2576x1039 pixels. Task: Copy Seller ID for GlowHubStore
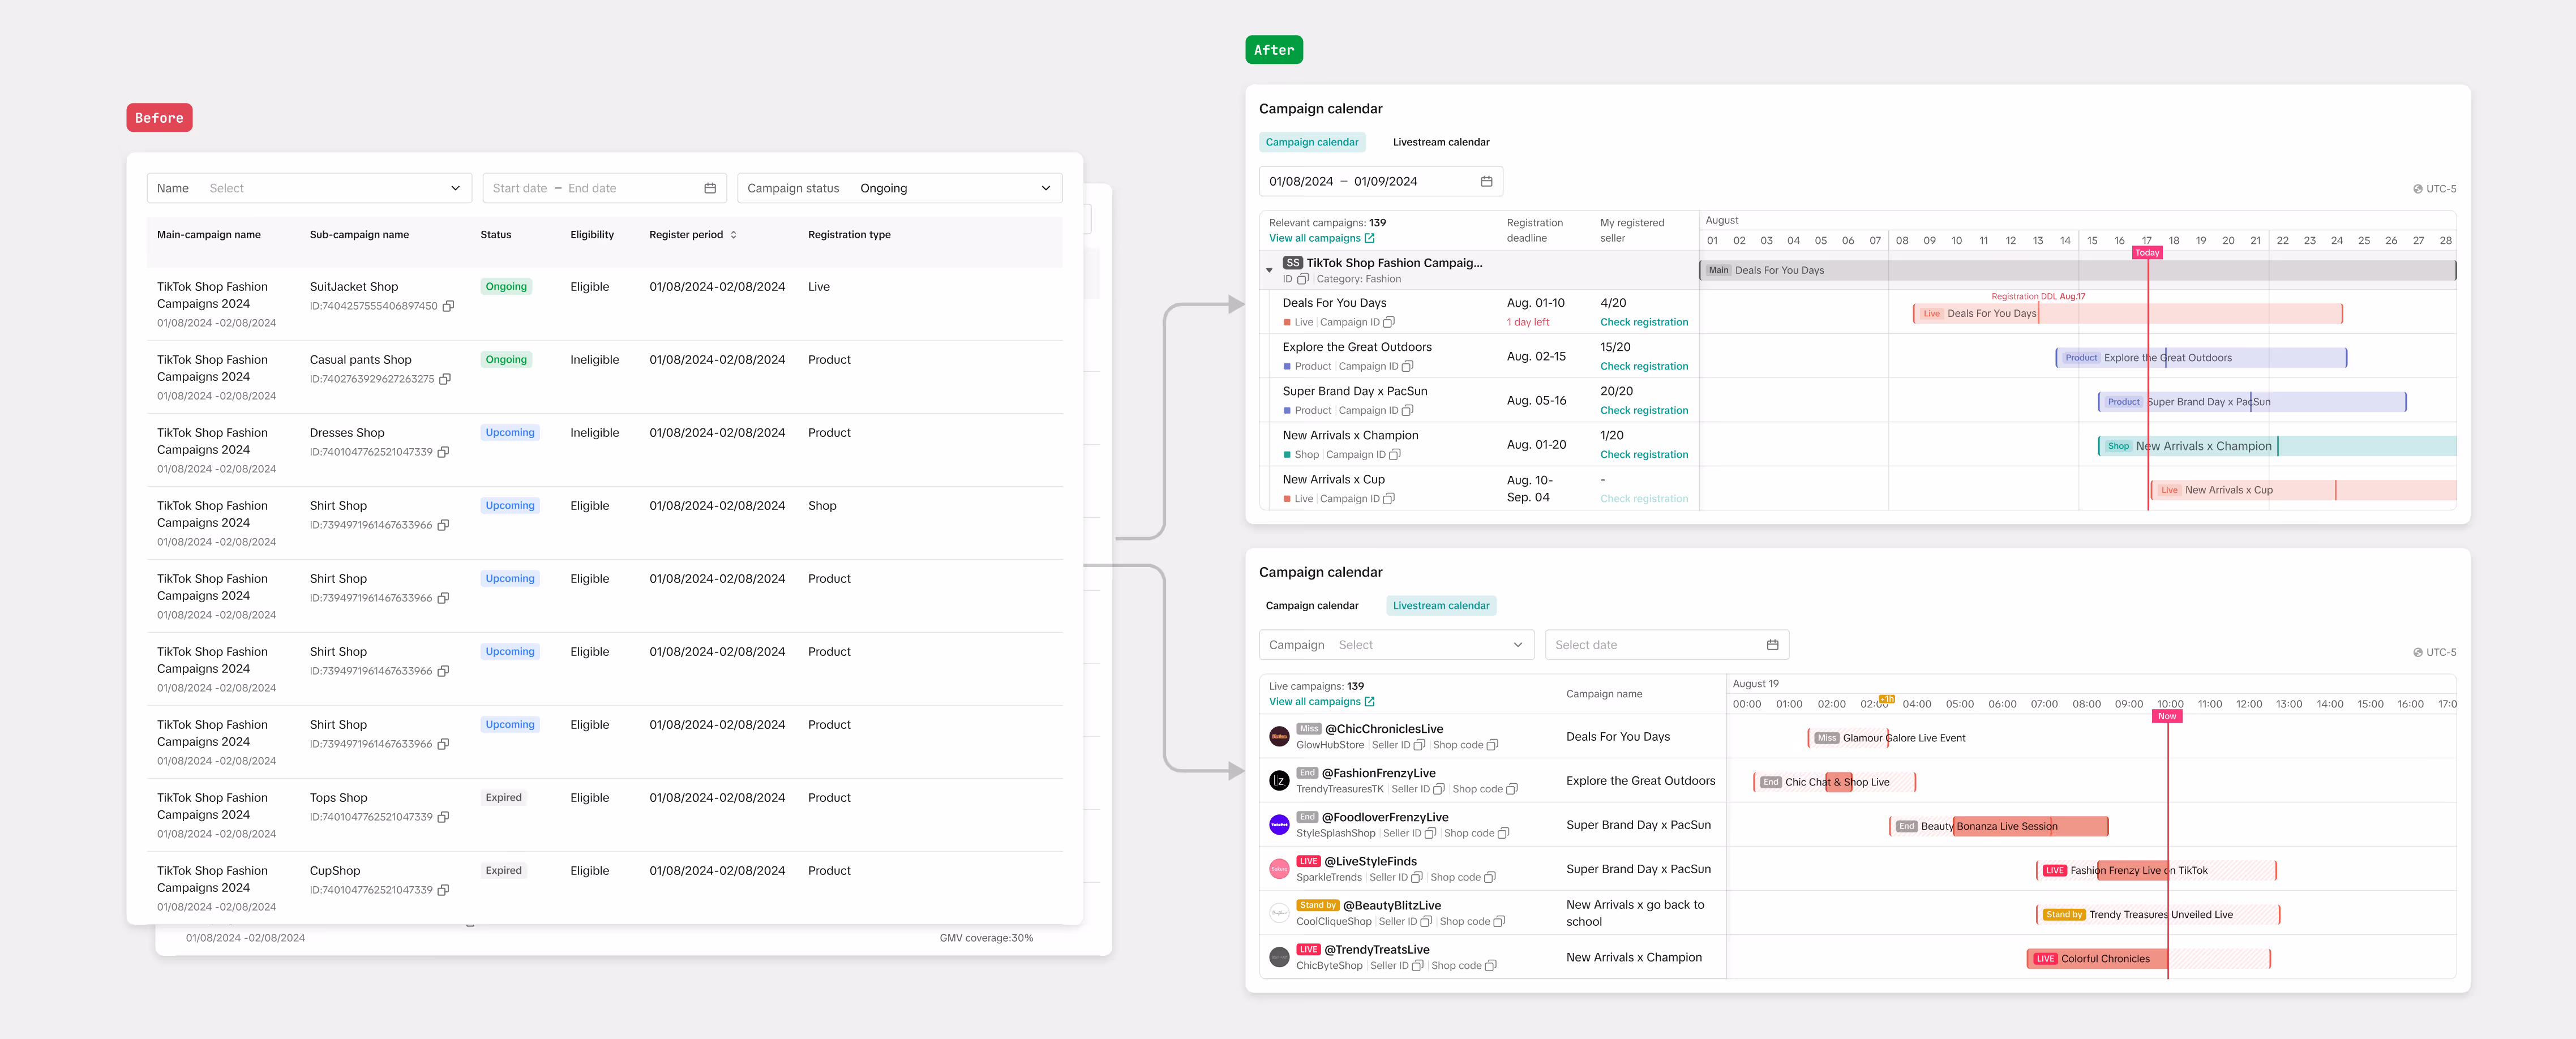tap(1419, 745)
